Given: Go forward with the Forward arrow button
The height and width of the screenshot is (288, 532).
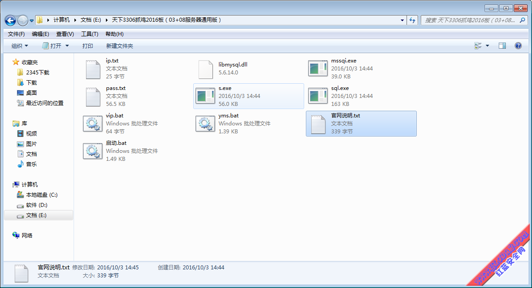Looking at the screenshot, I should tap(23, 20).
